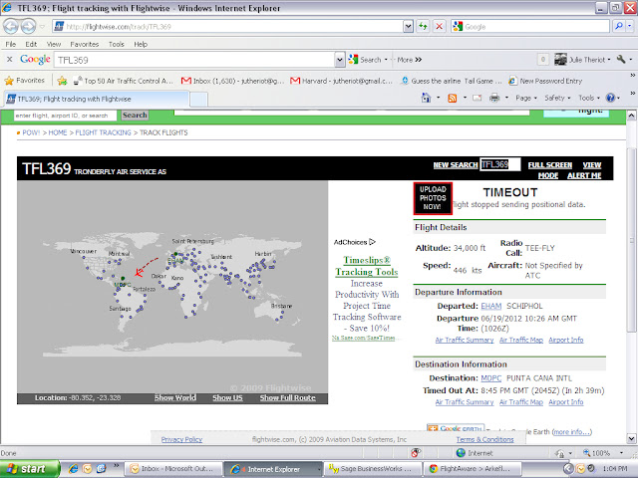The height and width of the screenshot is (478, 638).
Task: Open a new blank tab
Action: point(198,100)
